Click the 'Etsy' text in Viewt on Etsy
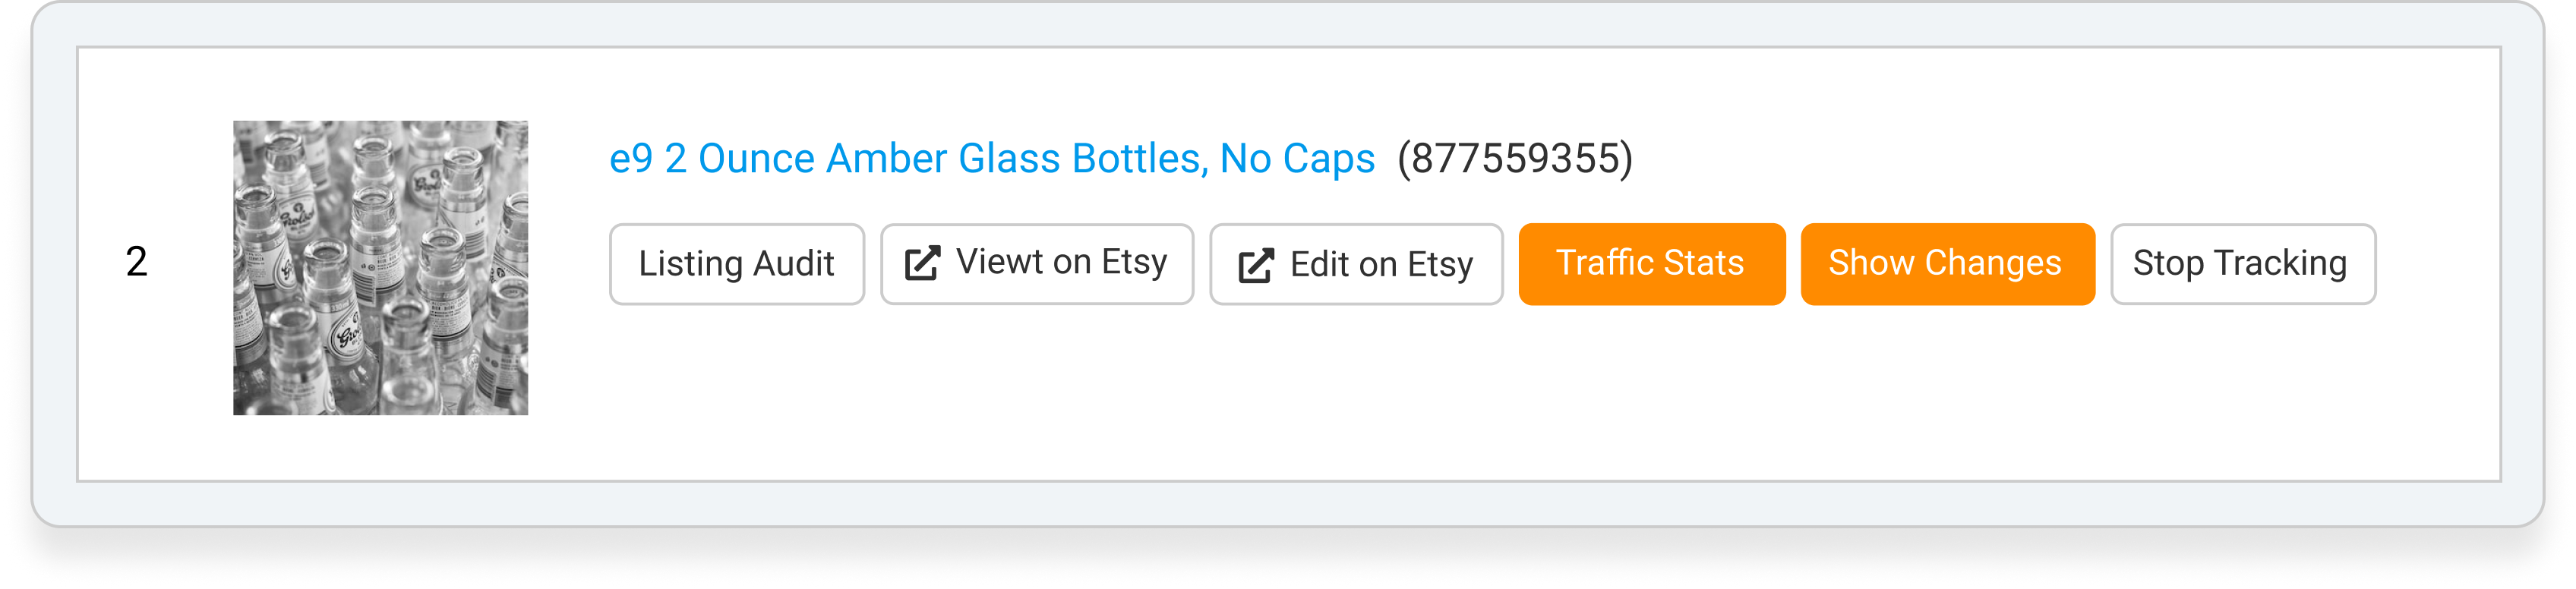The image size is (2576, 589). [1134, 263]
